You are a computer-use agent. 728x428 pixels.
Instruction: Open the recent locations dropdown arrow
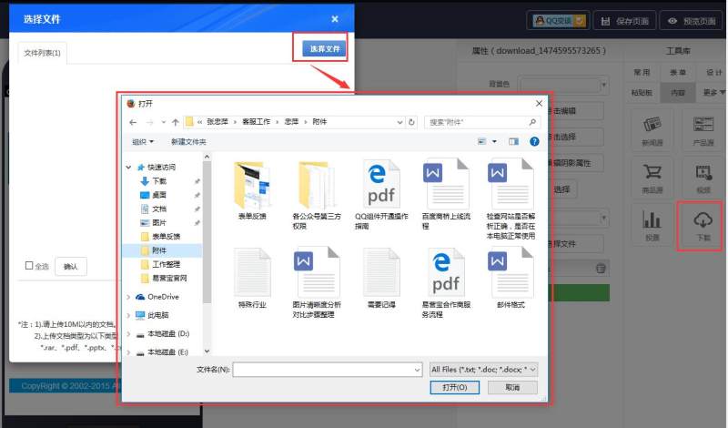[x=164, y=122]
